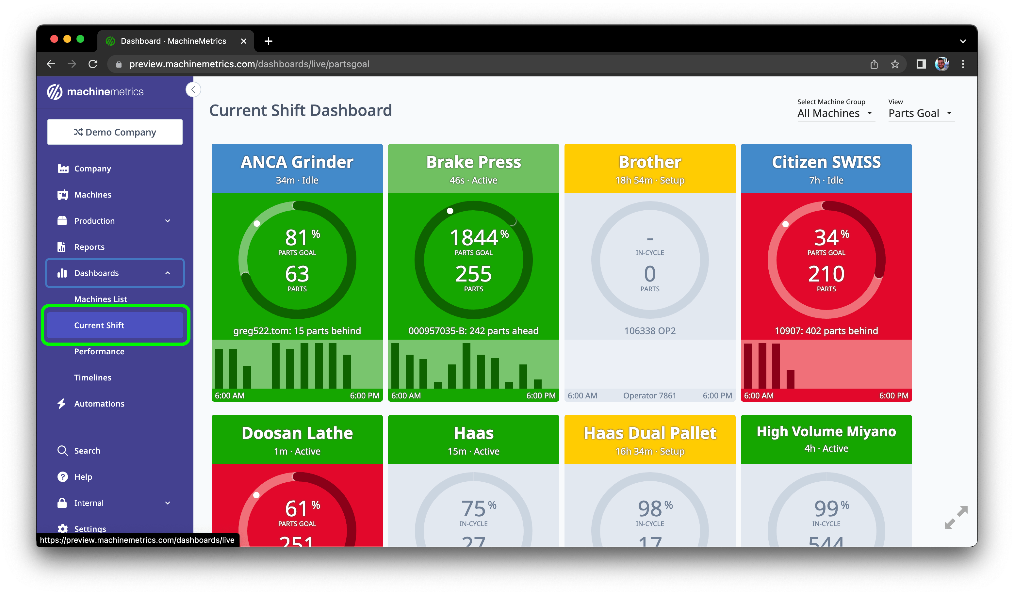The image size is (1014, 595).
Task: Click the Dashboards bar-chart icon
Action: (x=63, y=273)
